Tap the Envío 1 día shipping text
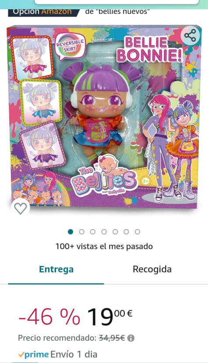 click(74, 354)
